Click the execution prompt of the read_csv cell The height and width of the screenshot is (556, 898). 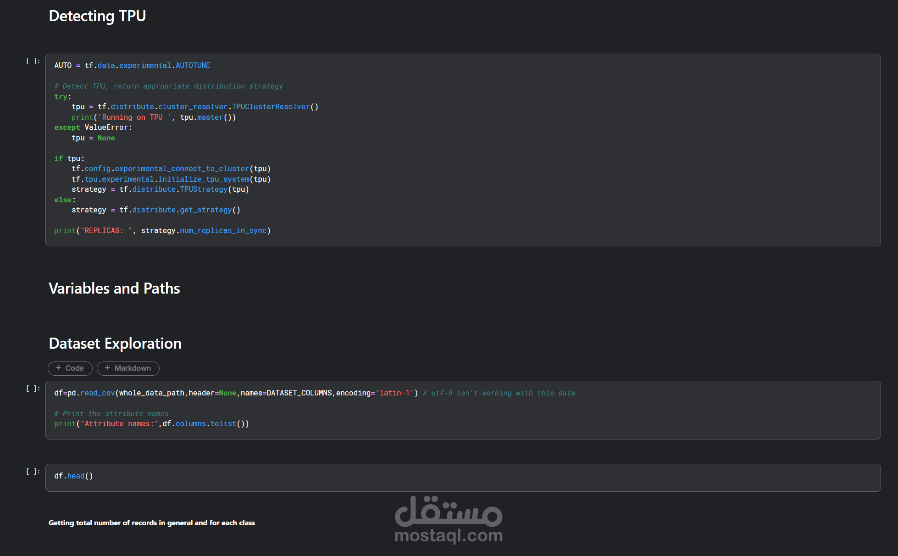point(33,388)
